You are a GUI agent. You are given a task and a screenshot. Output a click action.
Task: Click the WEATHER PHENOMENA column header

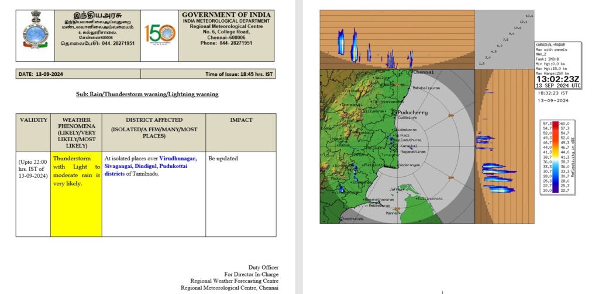[76, 132]
